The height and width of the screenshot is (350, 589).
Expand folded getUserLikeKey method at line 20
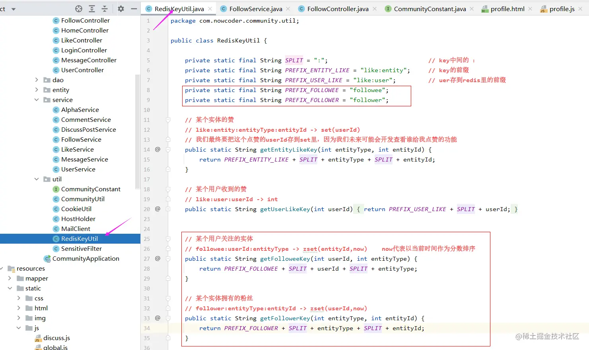168,209
